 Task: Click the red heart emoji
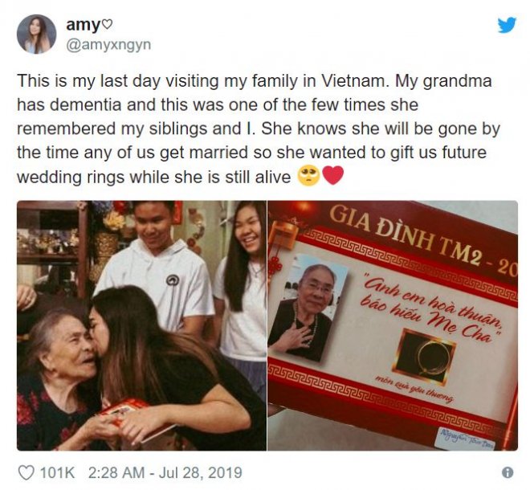click(x=333, y=176)
